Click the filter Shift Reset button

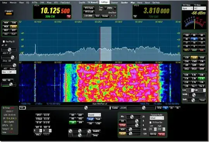(x=202, y=100)
